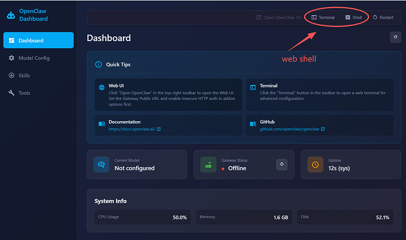The width and height of the screenshot is (406, 240).
Task: Go to Model Config in the sidebar
Action: 38,58
